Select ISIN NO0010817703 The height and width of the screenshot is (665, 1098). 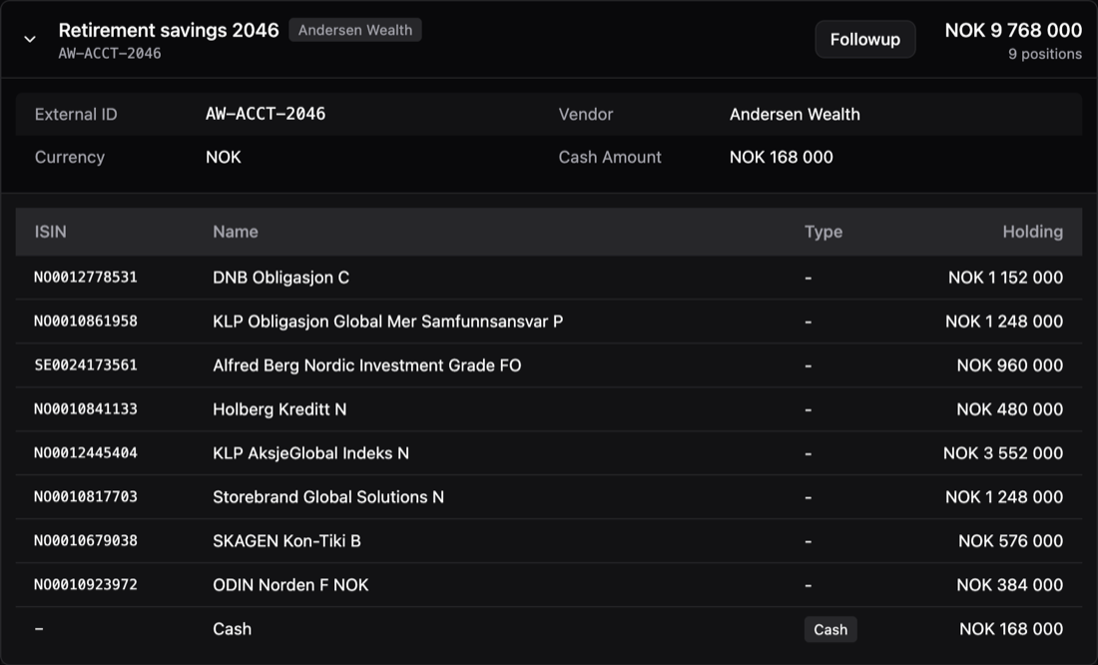pos(86,497)
